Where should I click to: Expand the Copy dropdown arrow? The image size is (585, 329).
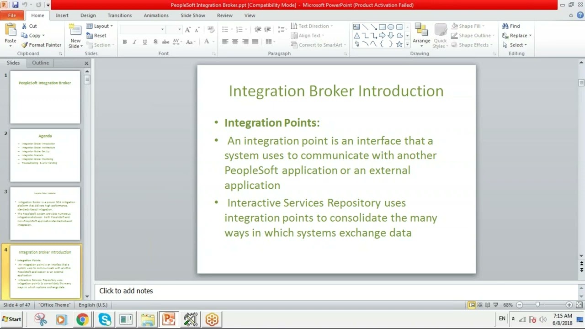point(43,36)
